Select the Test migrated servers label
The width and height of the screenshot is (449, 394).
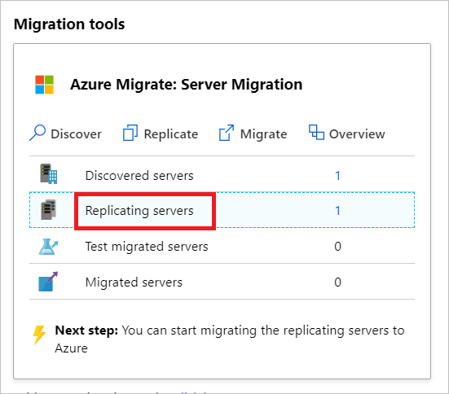[147, 247]
